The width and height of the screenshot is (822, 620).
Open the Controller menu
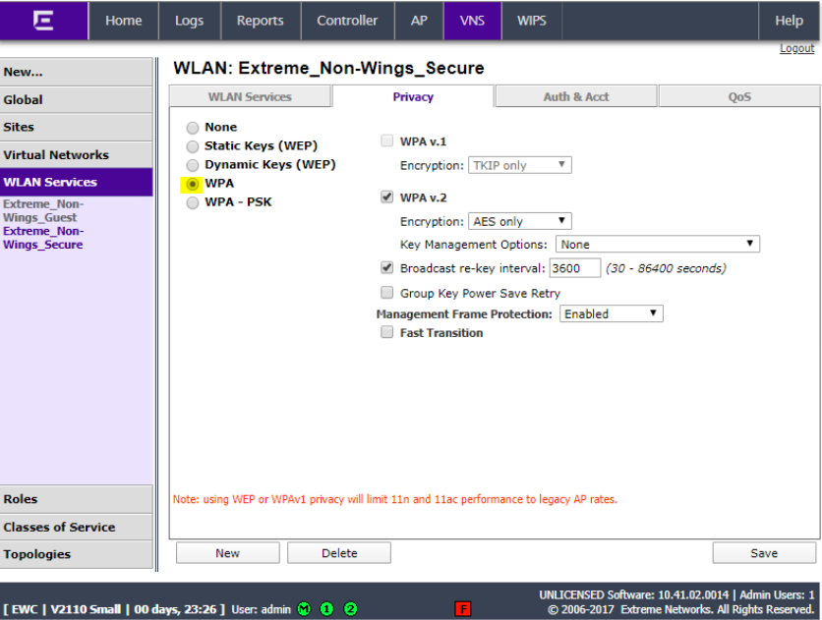[x=347, y=21]
